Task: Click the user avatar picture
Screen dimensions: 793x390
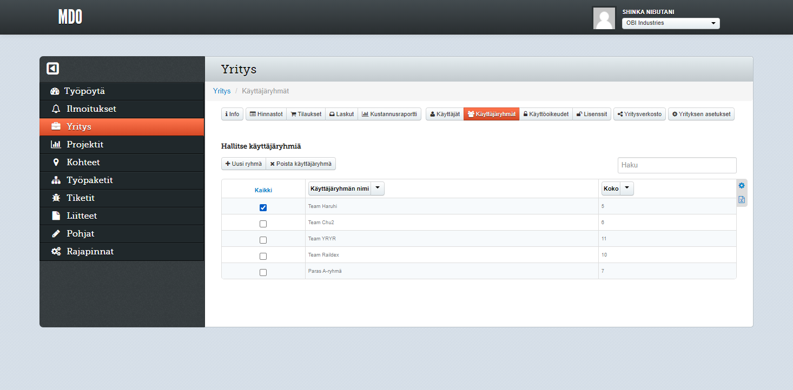Action: tap(604, 18)
